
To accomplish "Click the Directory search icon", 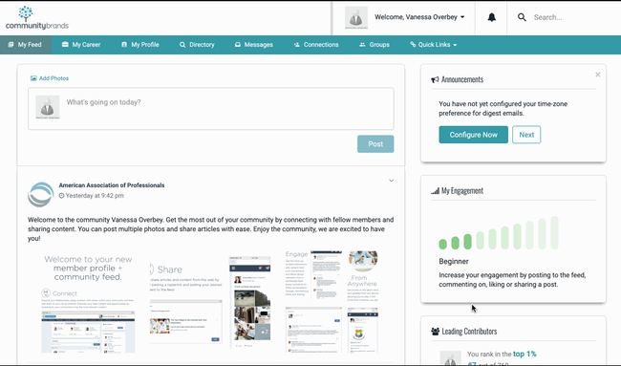I will point(182,45).
